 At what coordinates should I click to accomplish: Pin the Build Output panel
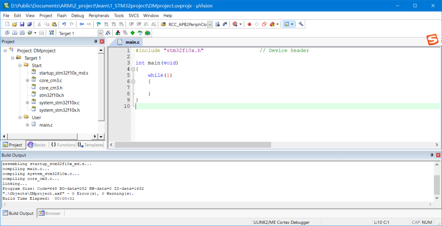point(432,155)
